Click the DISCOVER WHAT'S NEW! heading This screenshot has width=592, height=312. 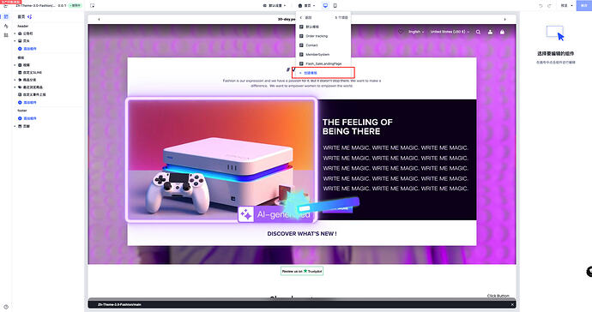[x=302, y=234]
